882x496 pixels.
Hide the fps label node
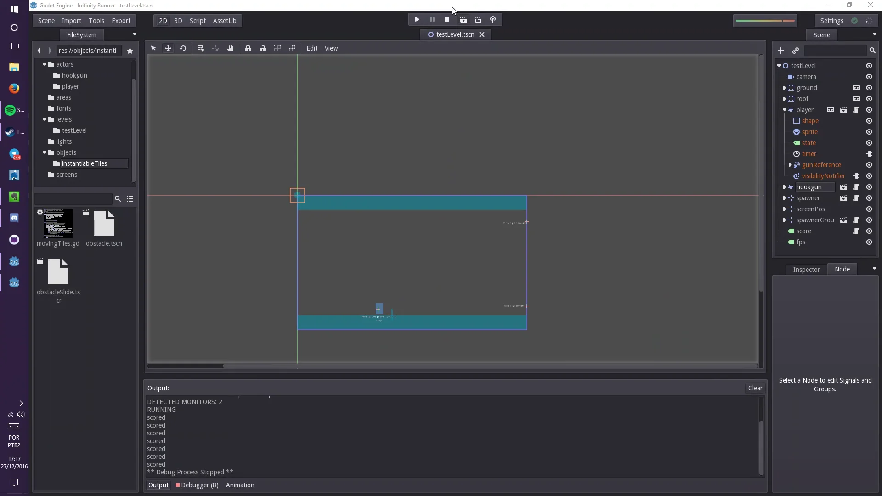(869, 242)
